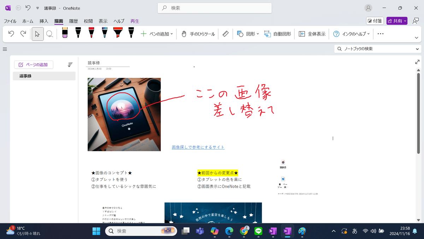The width and height of the screenshot is (424, 239).
Task: Click the back arrow in title bar
Action: click(x=18, y=8)
